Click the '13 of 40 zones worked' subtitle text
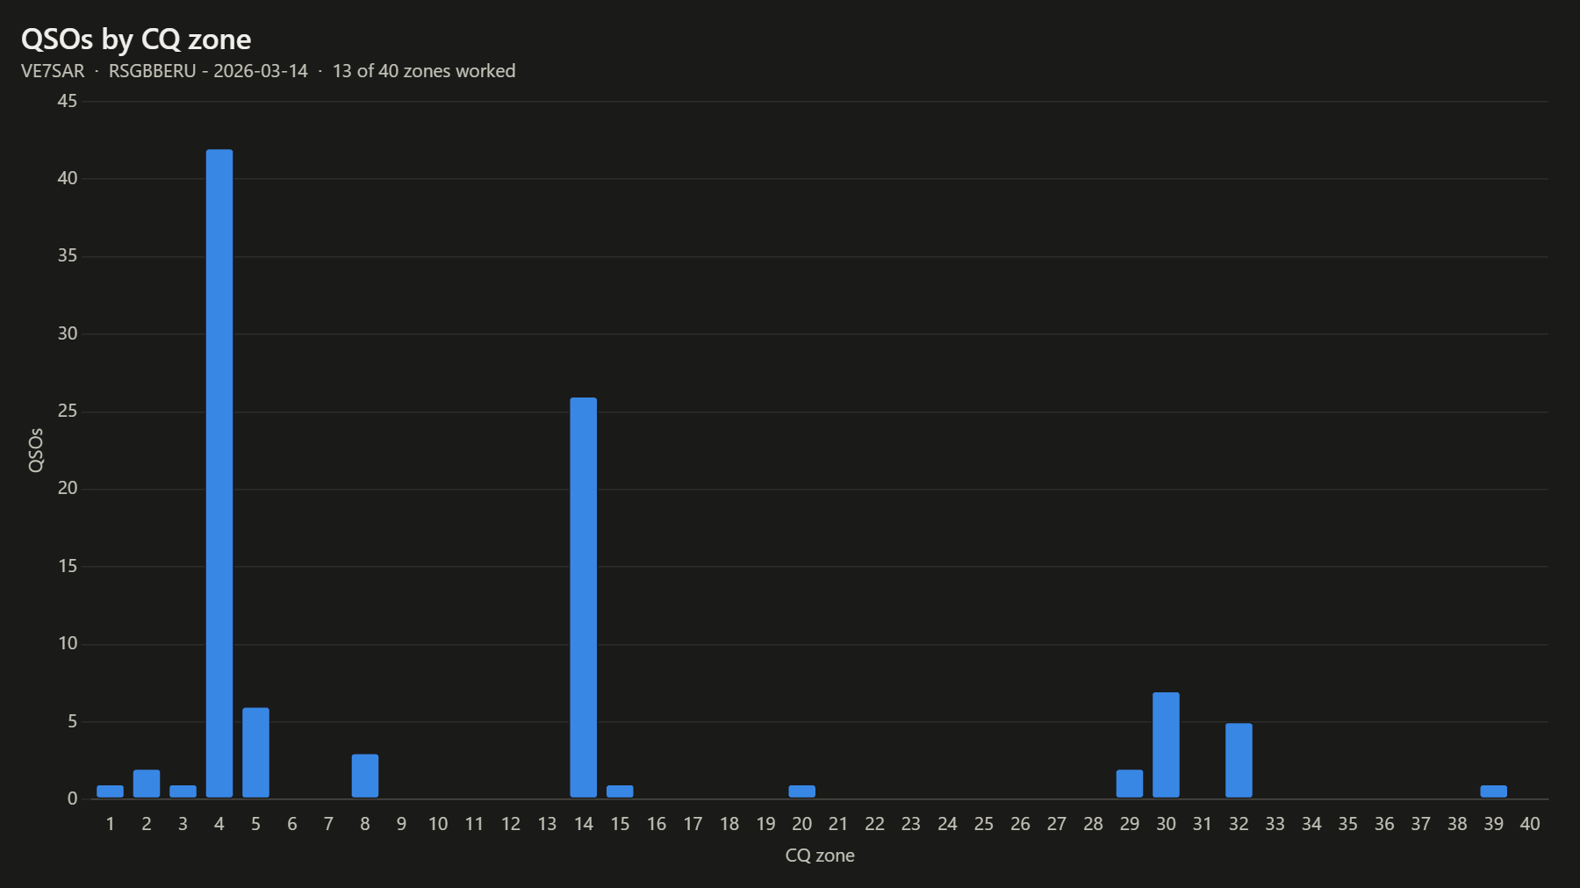This screenshot has width=1580, height=888. click(x=424, y=71)
